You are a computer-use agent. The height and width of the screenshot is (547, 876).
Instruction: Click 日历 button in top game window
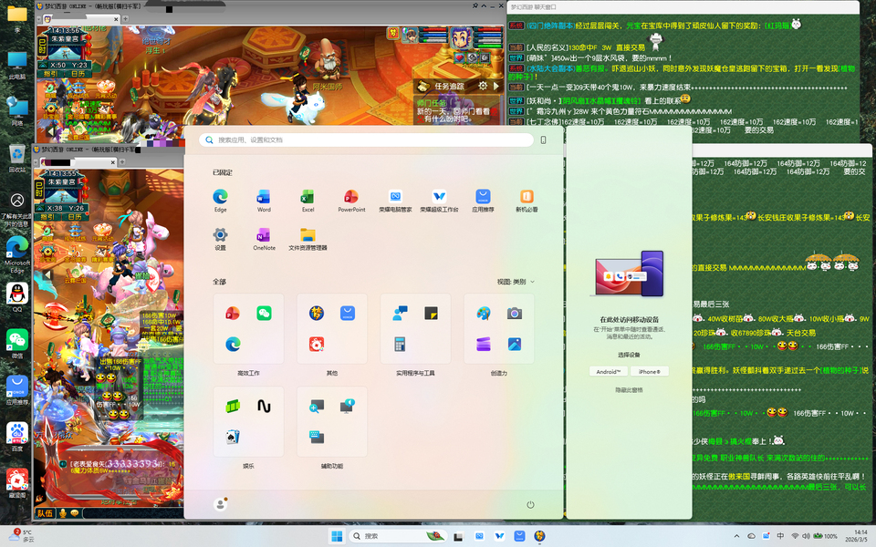pos(78,74)
